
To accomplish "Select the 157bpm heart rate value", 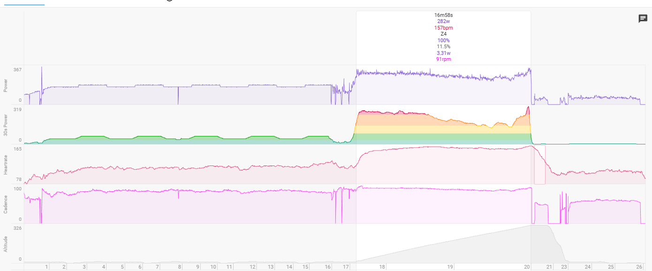I will pyautogui.click(x=443, y=28).
